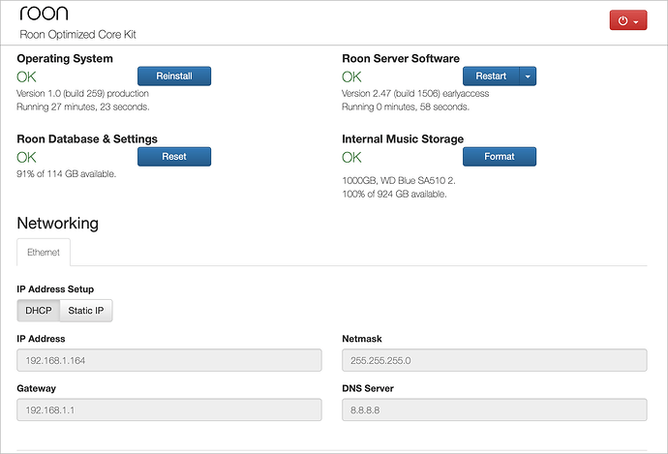Viewport: 668px width, 454px height.
Task: Click the Internal Music Storage heading
Action: 403,138
